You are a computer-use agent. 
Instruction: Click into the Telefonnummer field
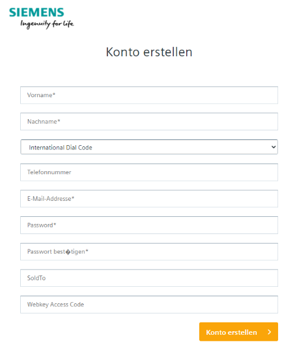click(x=149, y=172)
